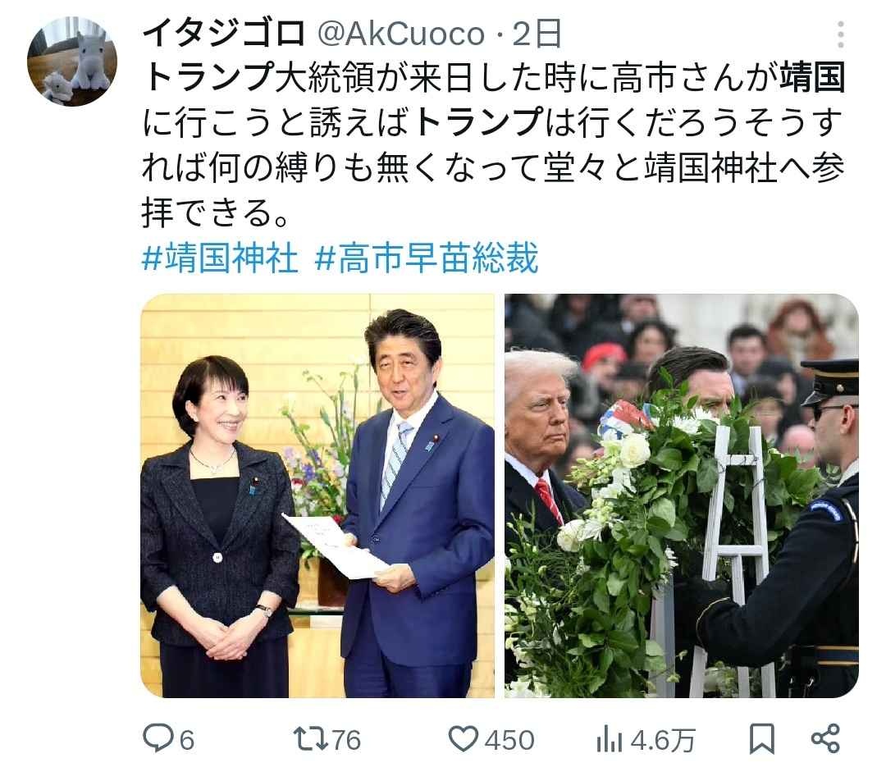Share the tweet using the share icon
The image size is (886, 781).
(825, 738)
